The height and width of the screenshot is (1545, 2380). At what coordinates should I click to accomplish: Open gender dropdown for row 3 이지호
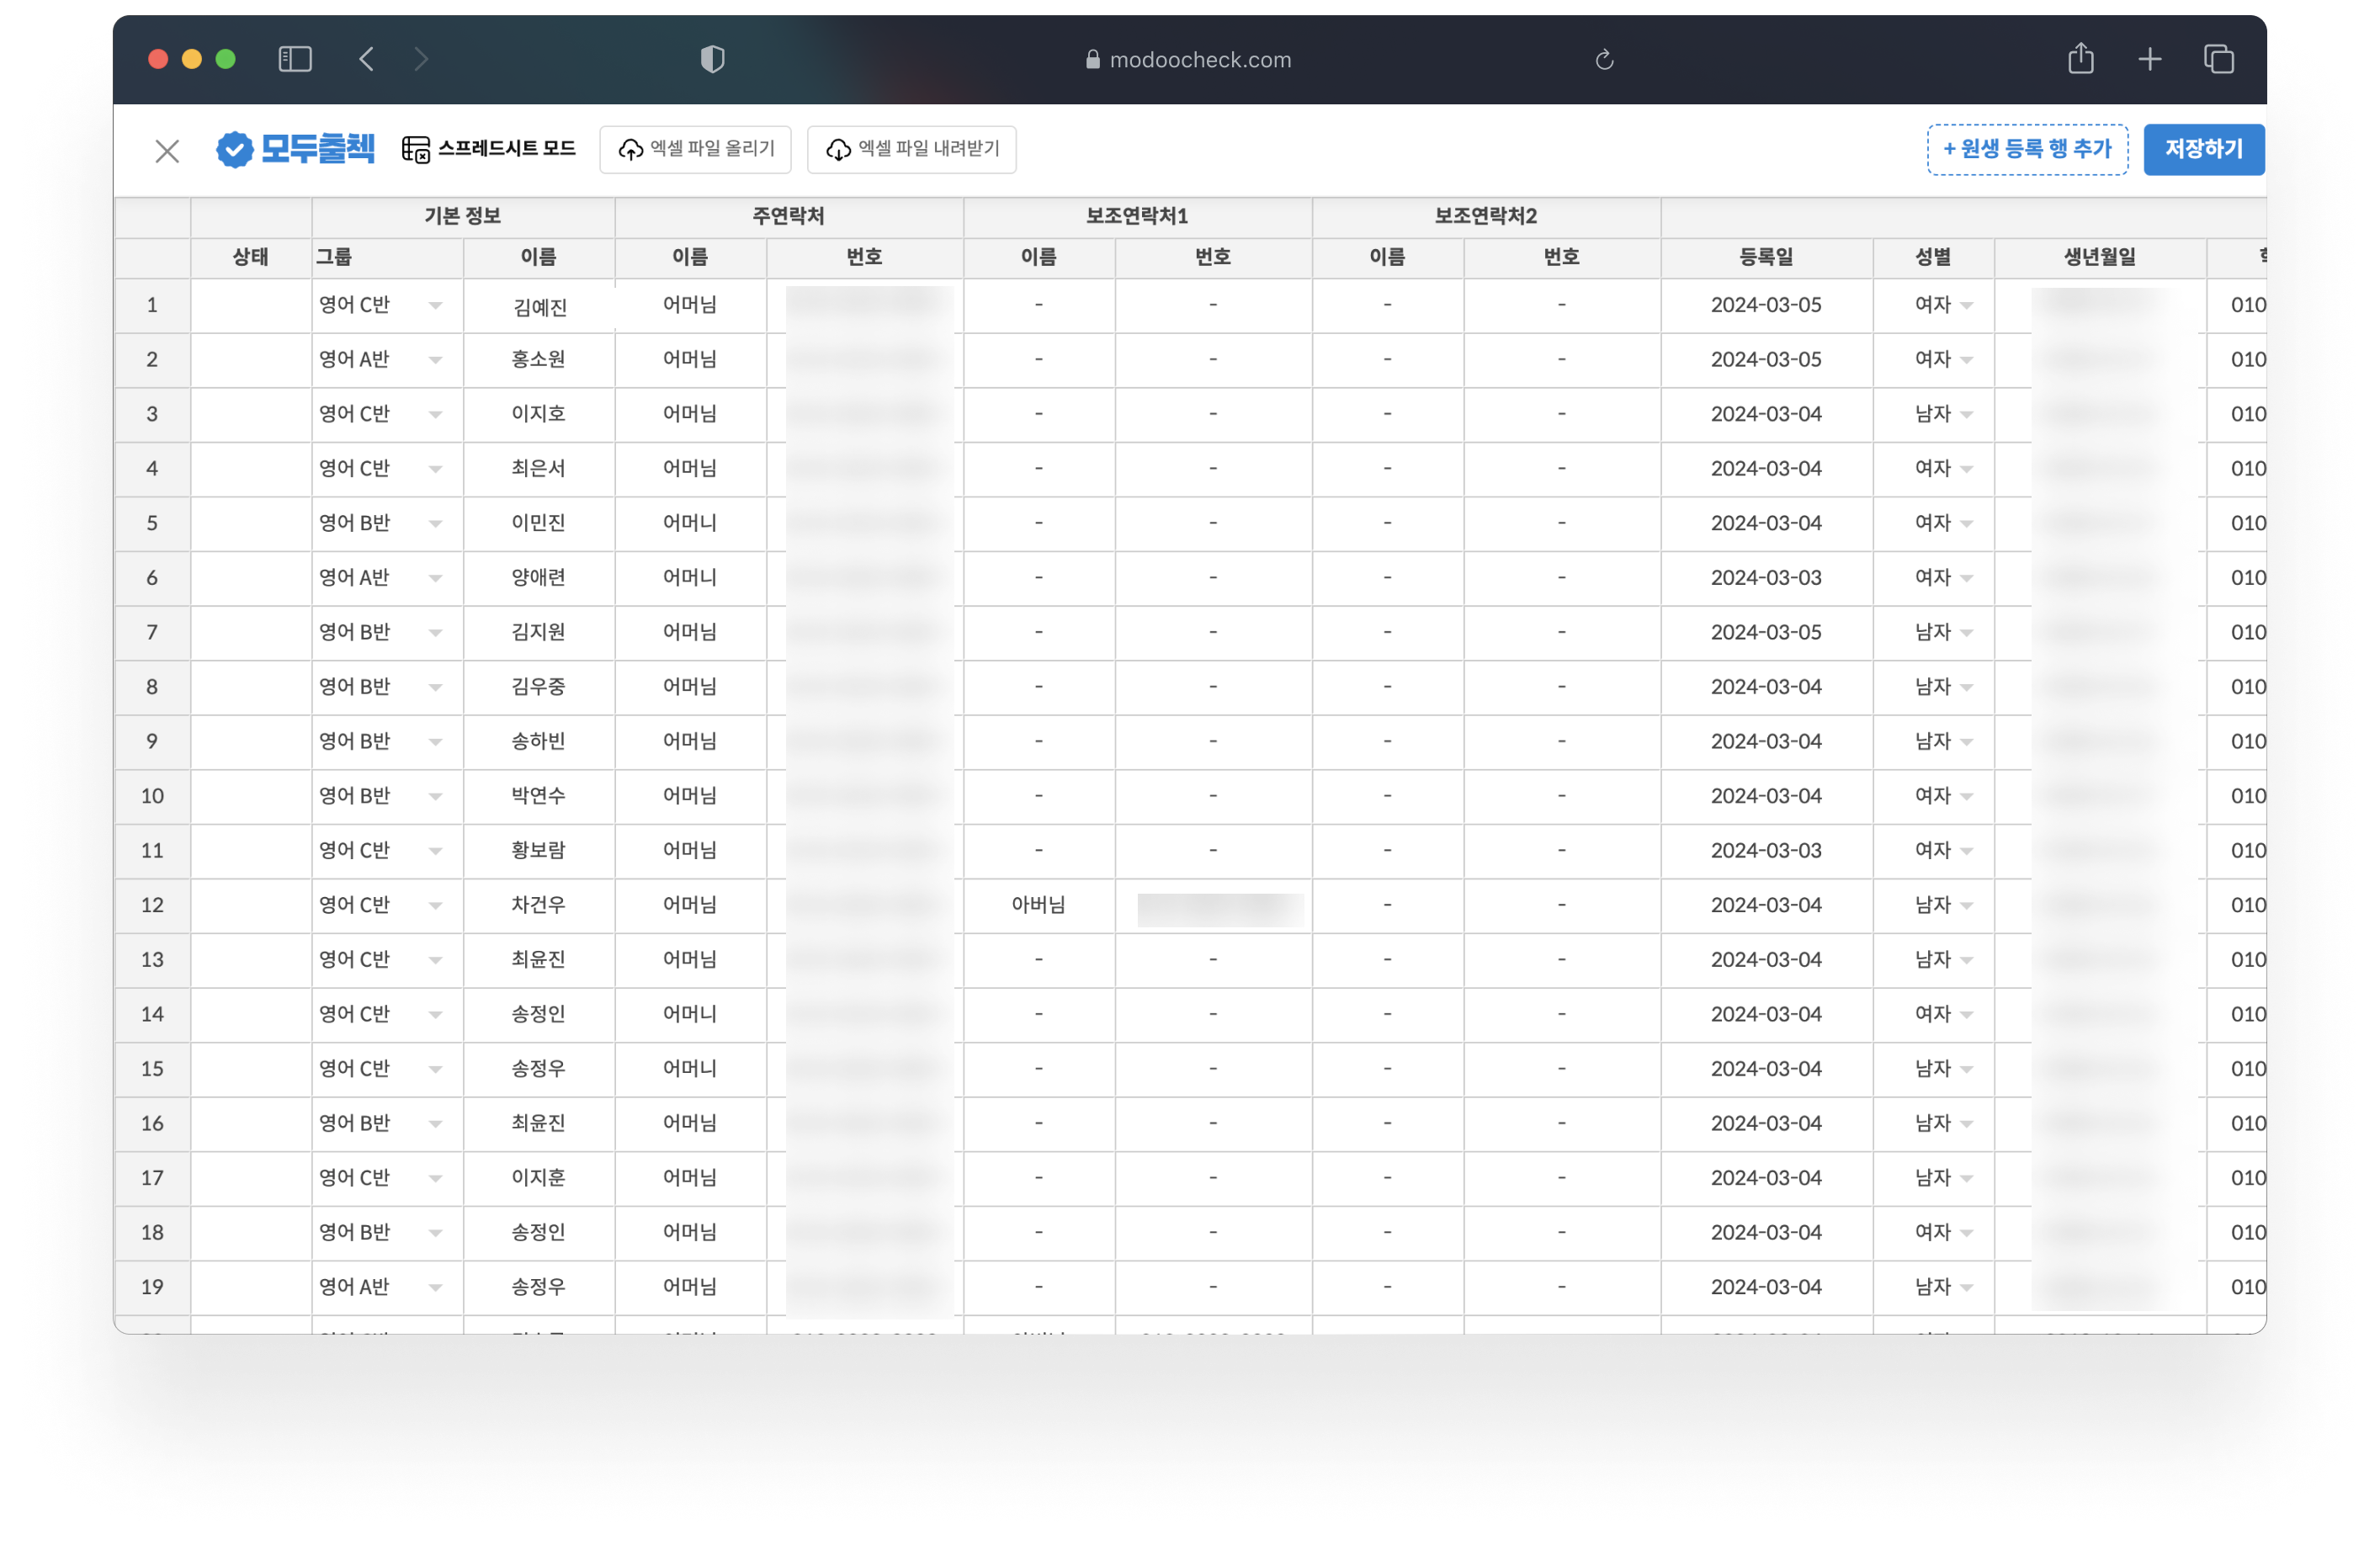pyautogui.click(x=1966, y=415)
